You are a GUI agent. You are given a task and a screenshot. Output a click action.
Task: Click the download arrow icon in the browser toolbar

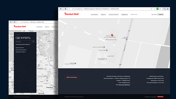168,9
